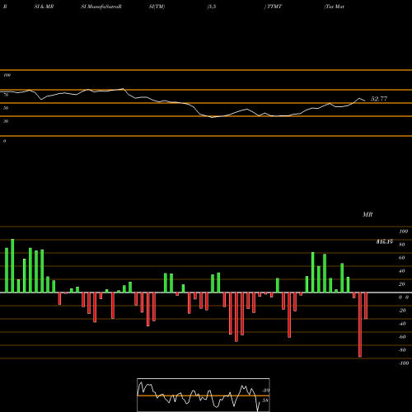412x412 pixels.
Task: Click the tallest red bar near -100
Action: (360, 325)
